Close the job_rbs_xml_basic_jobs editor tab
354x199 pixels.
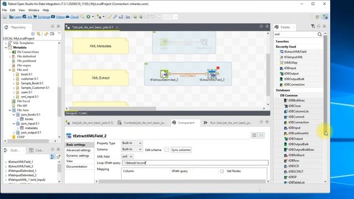pos(117,27)
